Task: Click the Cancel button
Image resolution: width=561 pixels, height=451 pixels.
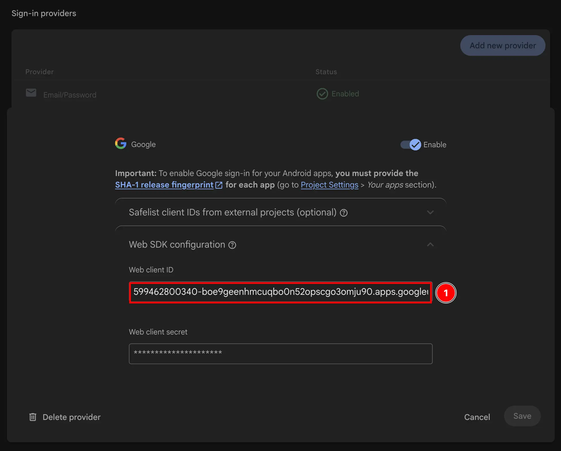Action: pos(477,417)
